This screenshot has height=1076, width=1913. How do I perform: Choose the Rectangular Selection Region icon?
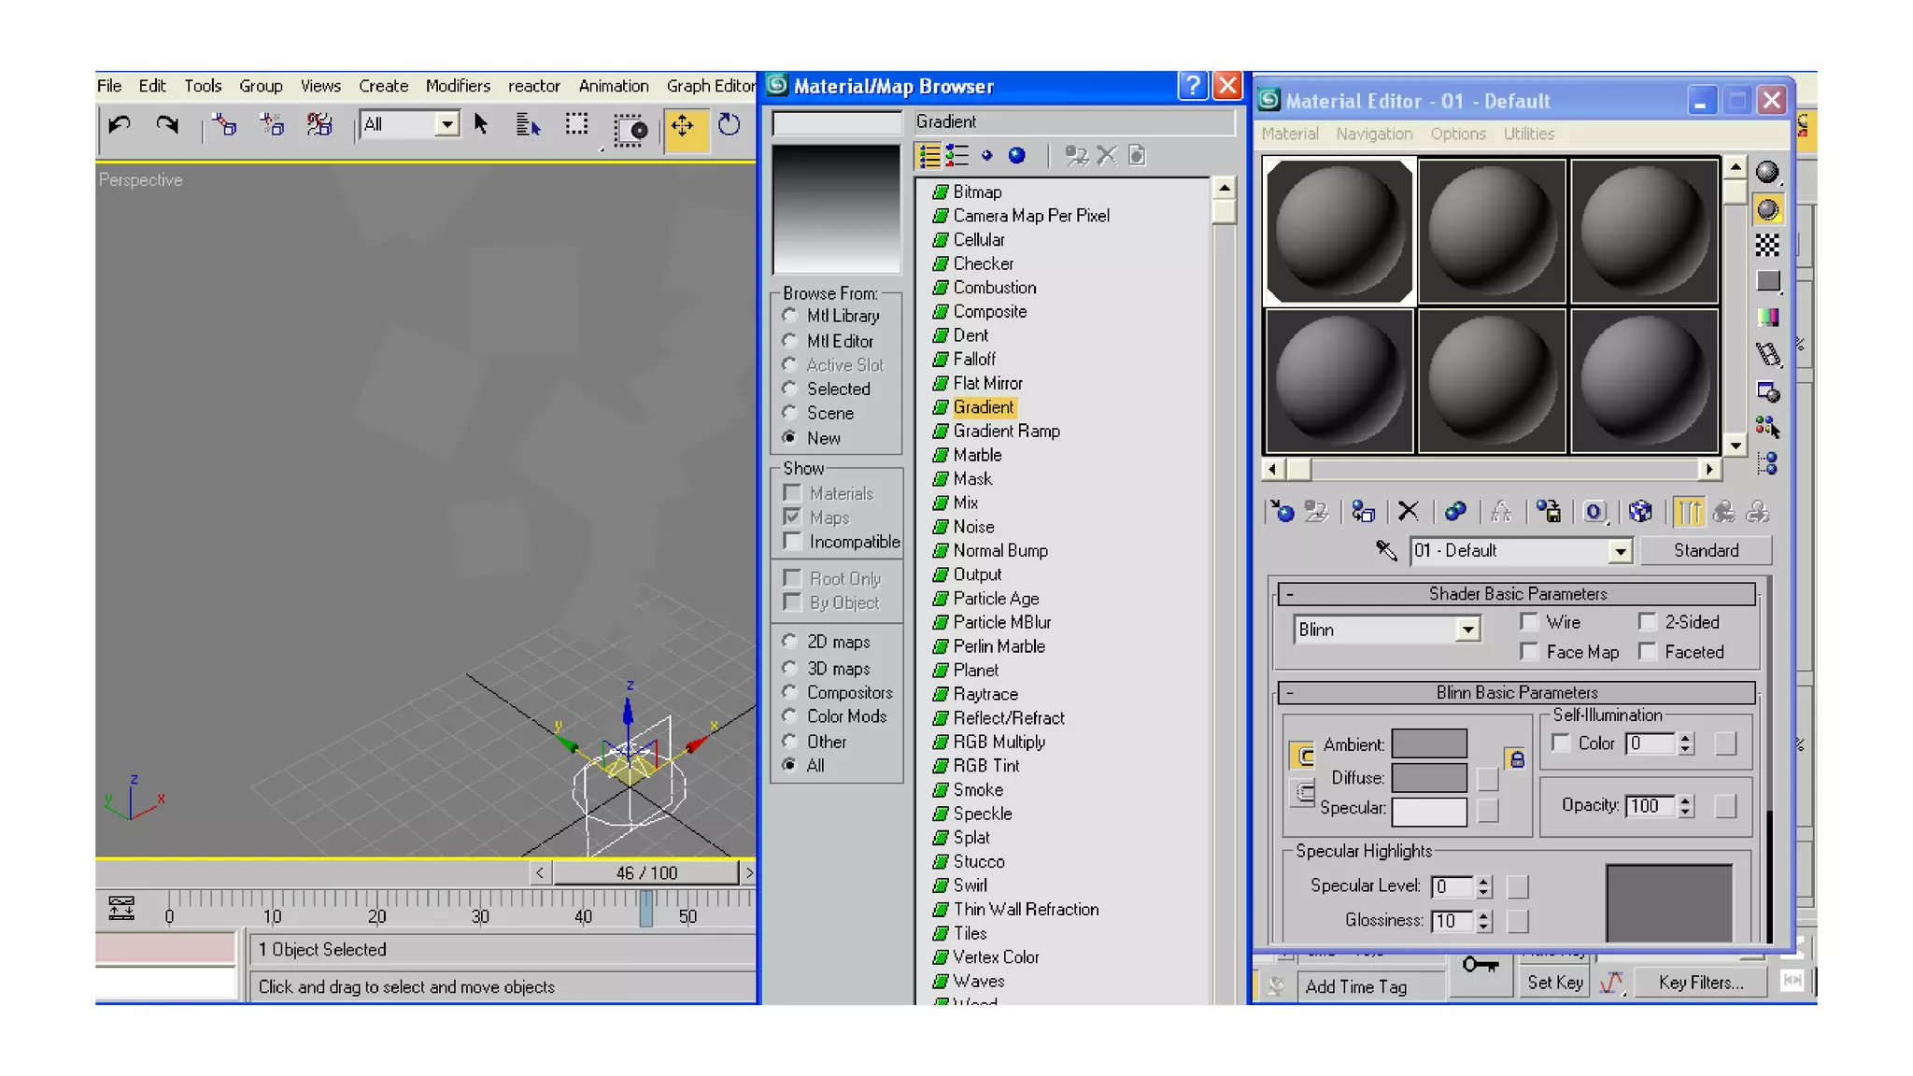pos(577,124)
